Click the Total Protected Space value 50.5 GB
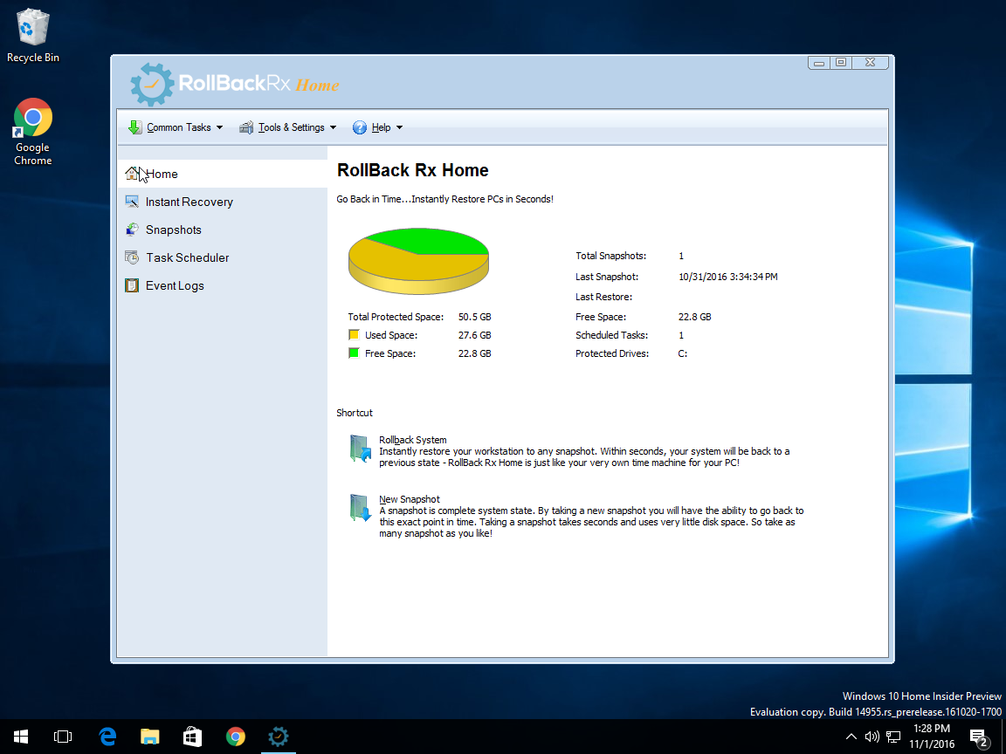This screenshot has width=1006, height=754. tap(475, 317)
